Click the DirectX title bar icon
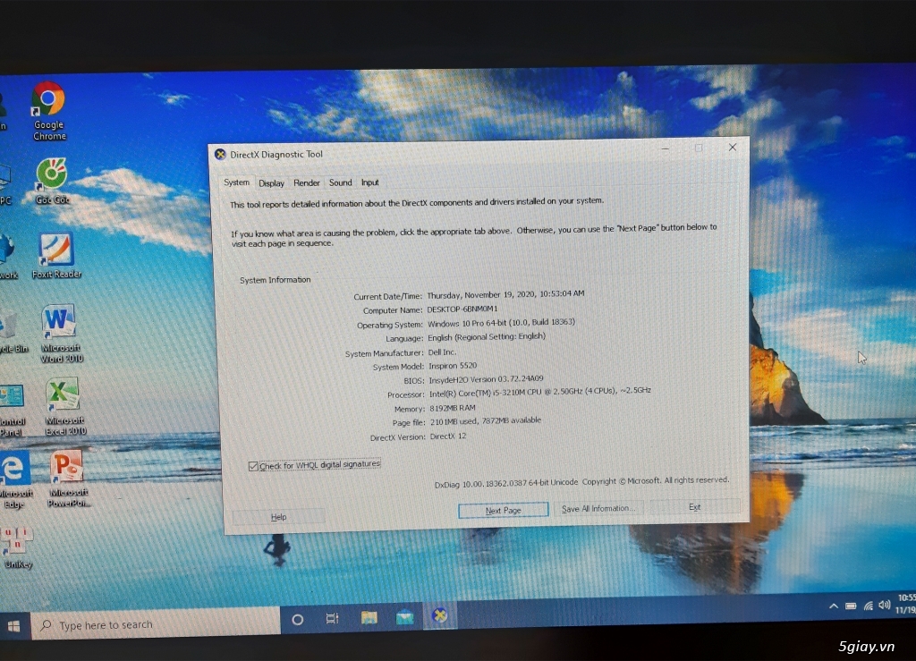Image resolution: width=916 pixels, height=661 pixels. (220, 154)
